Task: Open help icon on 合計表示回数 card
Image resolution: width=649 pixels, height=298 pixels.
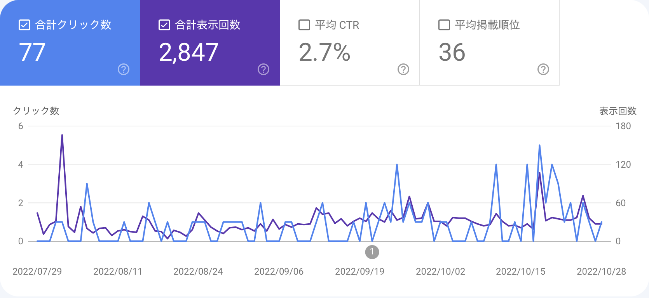Action: pyautogui.click(x=263, y=69)
